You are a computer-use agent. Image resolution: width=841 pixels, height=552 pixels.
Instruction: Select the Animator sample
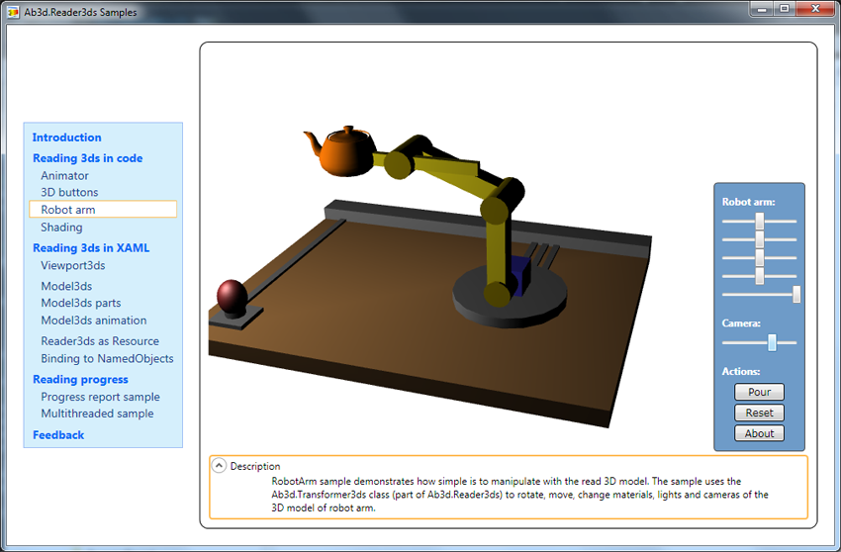[x=65, y=175]
